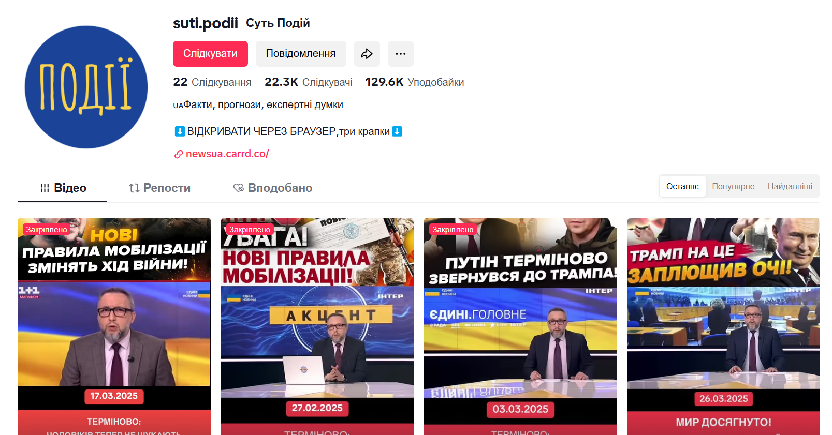Open video dated 26.03.2025 about Трамп
This screenshot has width=832, height=435.
724,326
